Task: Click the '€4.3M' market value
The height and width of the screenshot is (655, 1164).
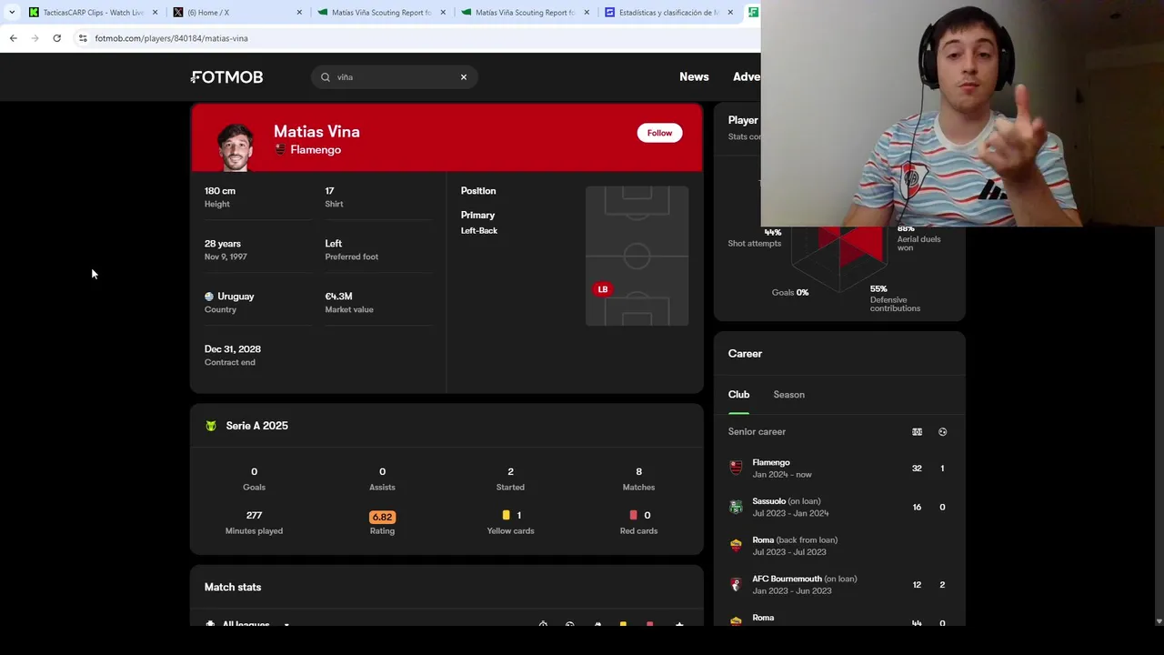Action: [338, 297]
